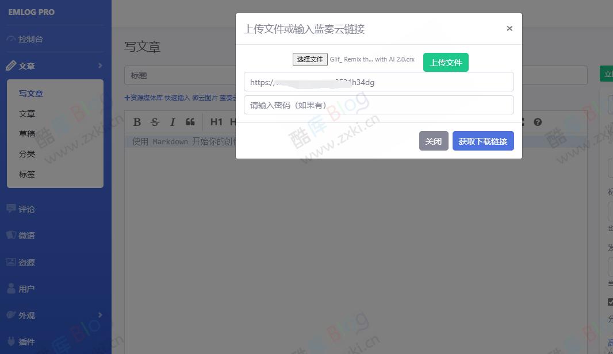Open 用户 (users) sidebar icon

[12, 288]
